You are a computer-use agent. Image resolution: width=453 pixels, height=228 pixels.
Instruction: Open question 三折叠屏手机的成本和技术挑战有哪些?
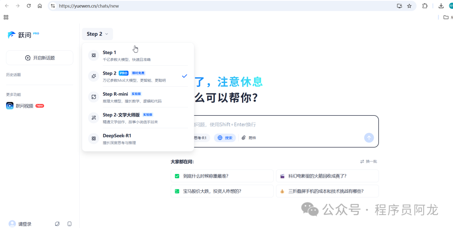(x=327, y=191)
